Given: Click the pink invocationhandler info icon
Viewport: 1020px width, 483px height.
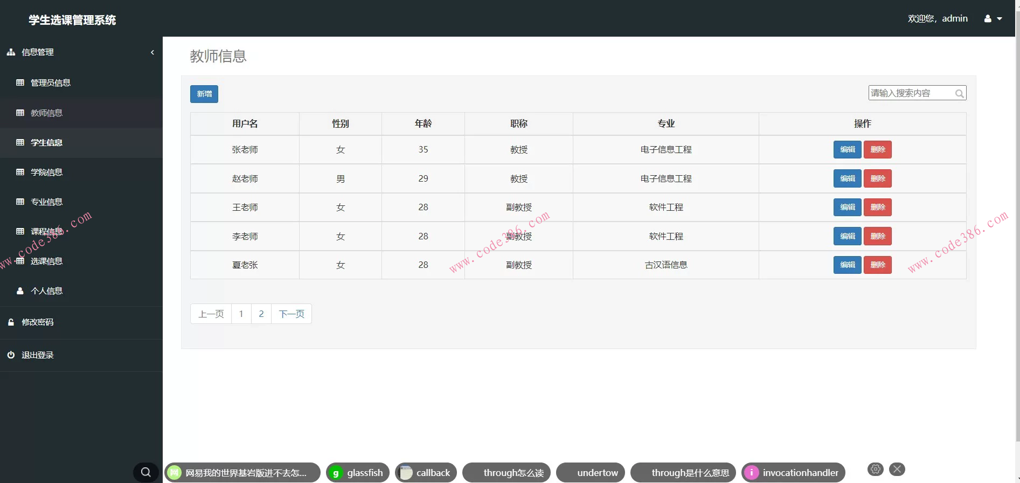Looking at the screenshot, I should point(751,473).
